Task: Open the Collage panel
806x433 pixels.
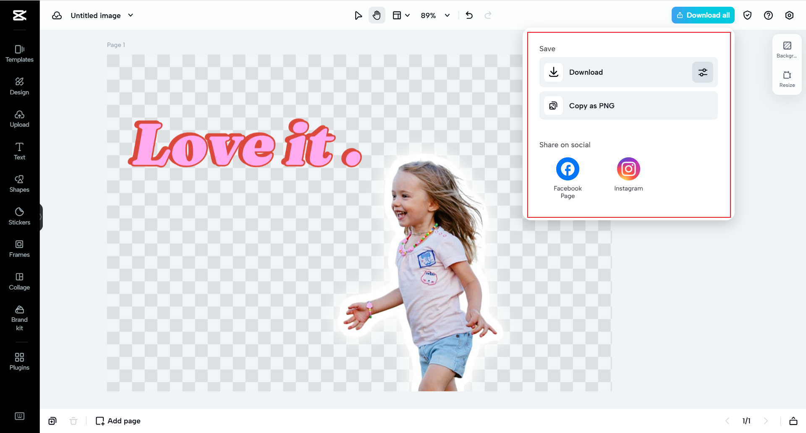Action: [19, 281]
